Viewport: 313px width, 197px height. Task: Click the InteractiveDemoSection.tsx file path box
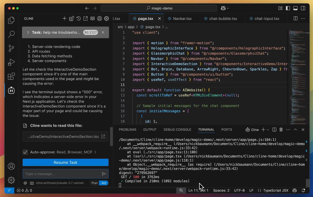click(x=65, y=137)
